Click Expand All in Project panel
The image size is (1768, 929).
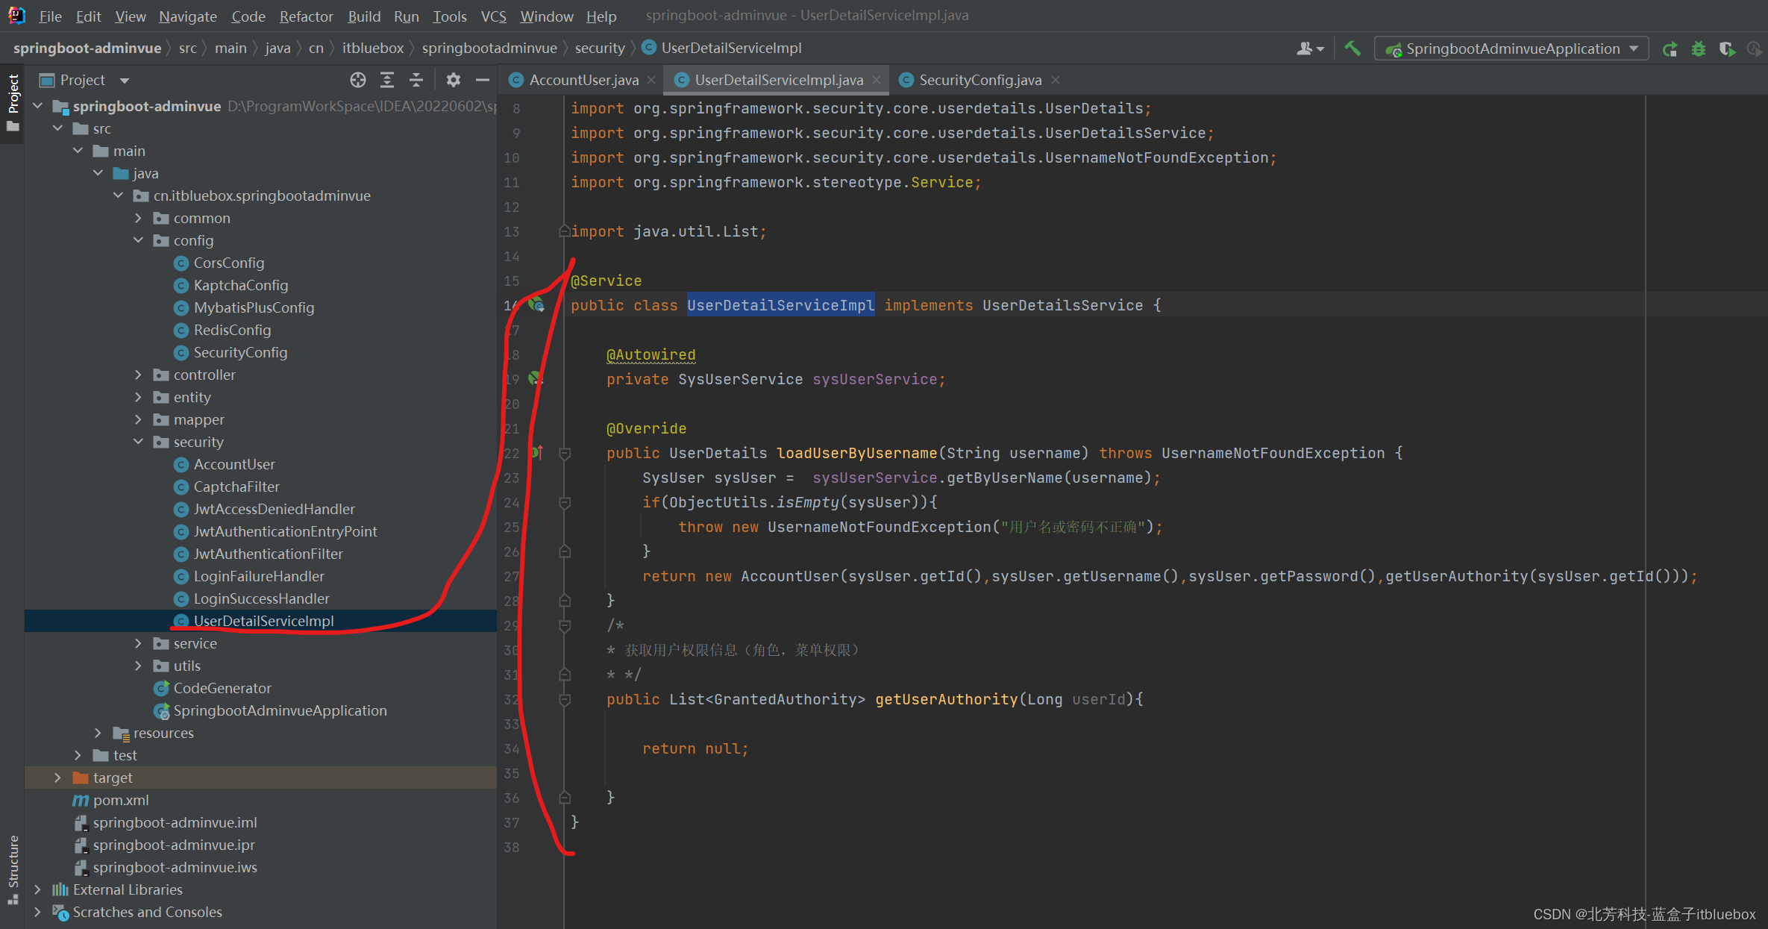[387, 80]
